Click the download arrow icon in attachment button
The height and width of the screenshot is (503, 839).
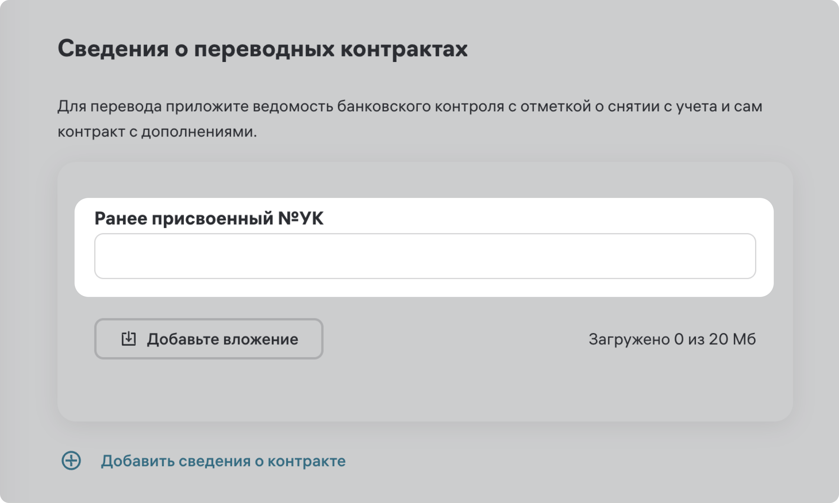point(128,339)
